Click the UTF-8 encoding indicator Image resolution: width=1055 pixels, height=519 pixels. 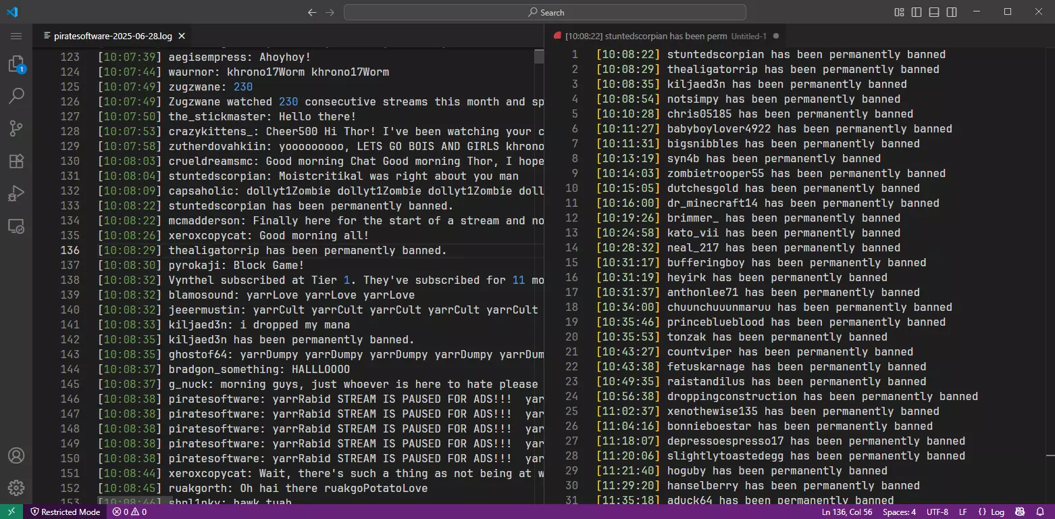pyautogui.click(x=937, y=512)
